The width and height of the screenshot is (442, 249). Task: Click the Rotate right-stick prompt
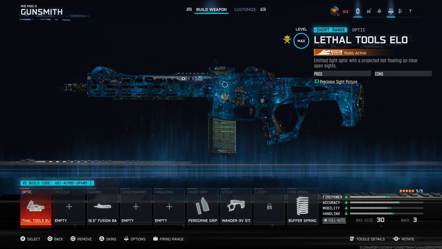click(403, 239)
